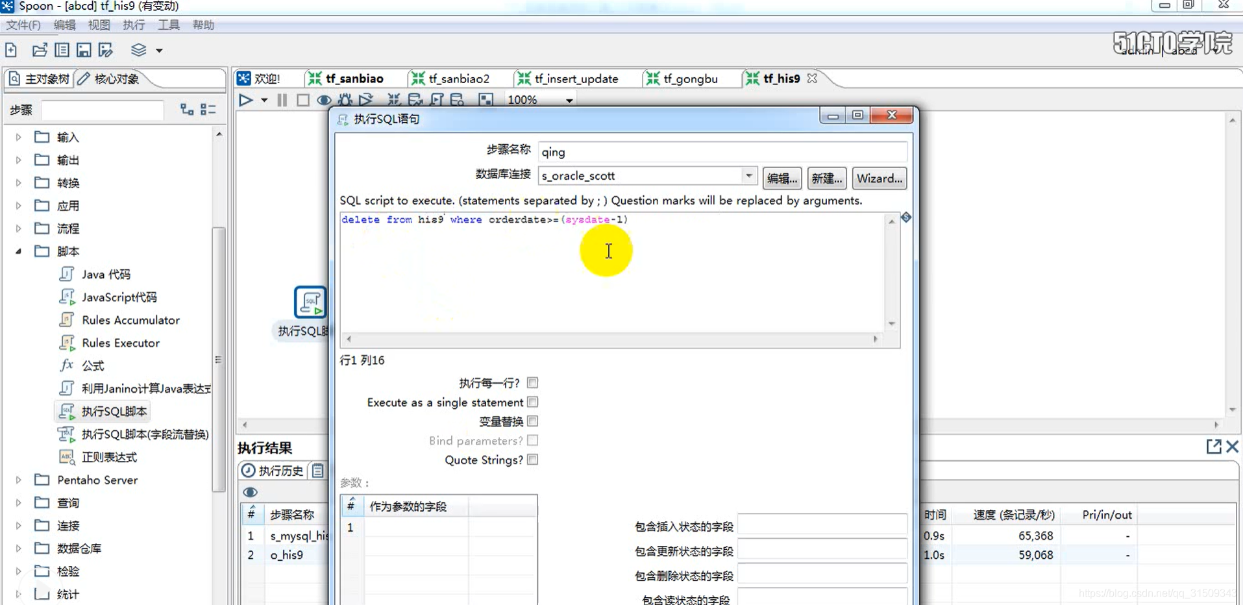This screenshot has width=1243, height=605.
Task: Pause the running transformation
Action: [x=282, y=100]
